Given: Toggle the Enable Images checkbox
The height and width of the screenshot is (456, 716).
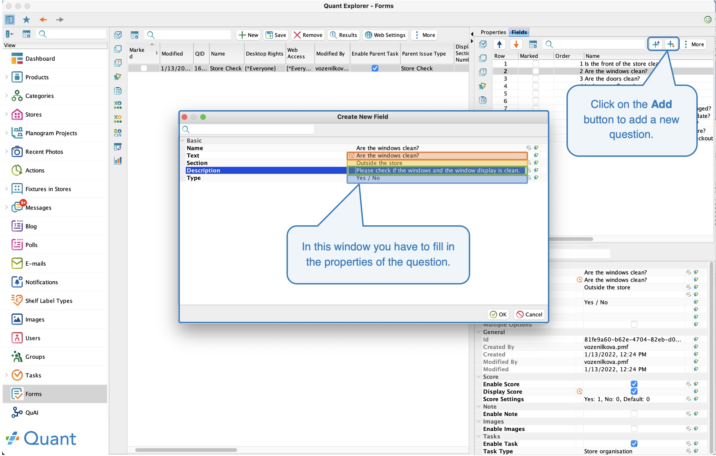Looking at the screenshot, I should [634, 429].
